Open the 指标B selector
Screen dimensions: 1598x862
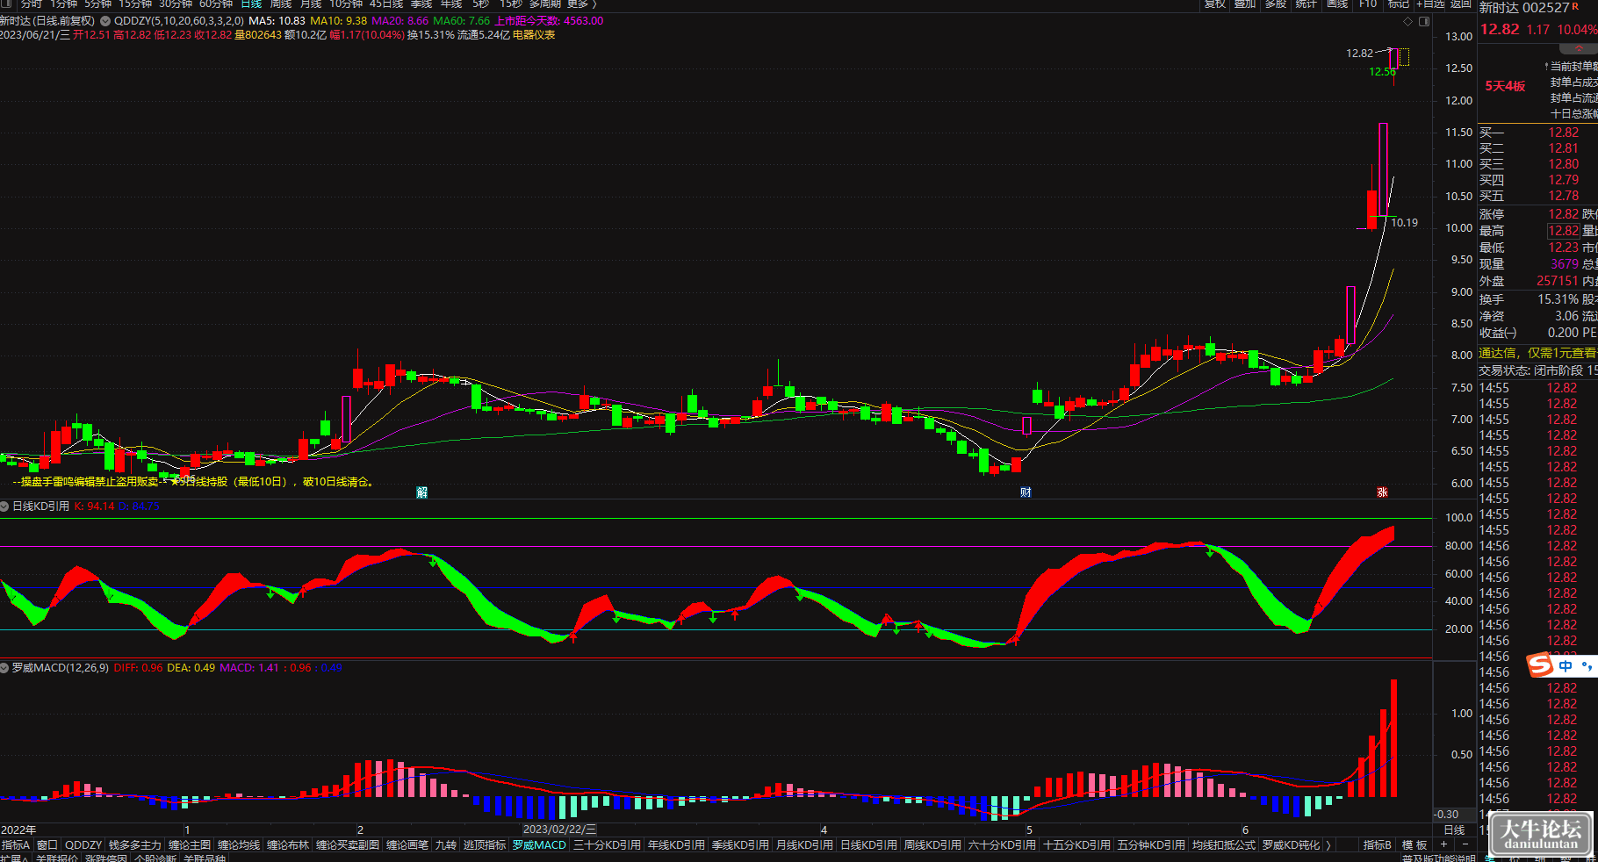pyautogui.click(x=1377, y=845)
